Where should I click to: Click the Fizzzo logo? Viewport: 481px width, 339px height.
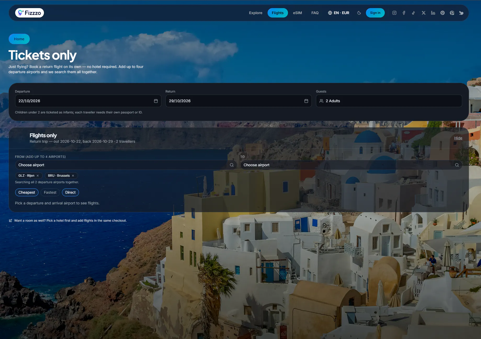click(x=30, y=13)
